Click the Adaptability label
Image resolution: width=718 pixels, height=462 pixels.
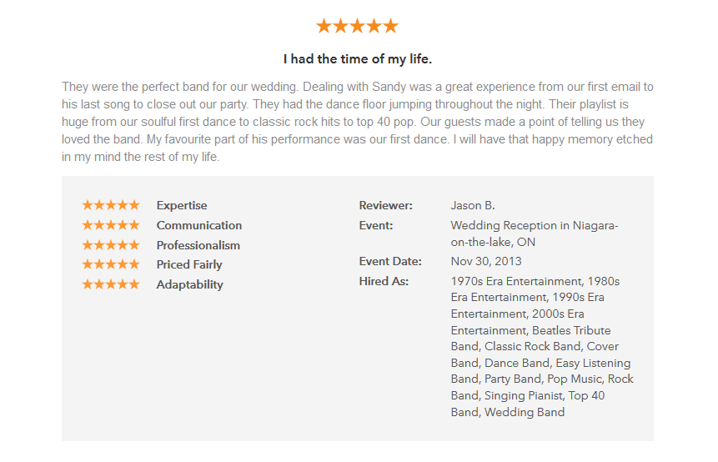tap(189, 285)
